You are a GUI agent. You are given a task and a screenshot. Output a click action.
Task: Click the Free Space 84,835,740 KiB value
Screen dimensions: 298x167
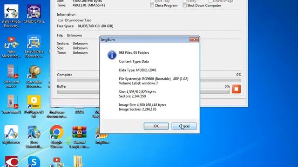95,26
